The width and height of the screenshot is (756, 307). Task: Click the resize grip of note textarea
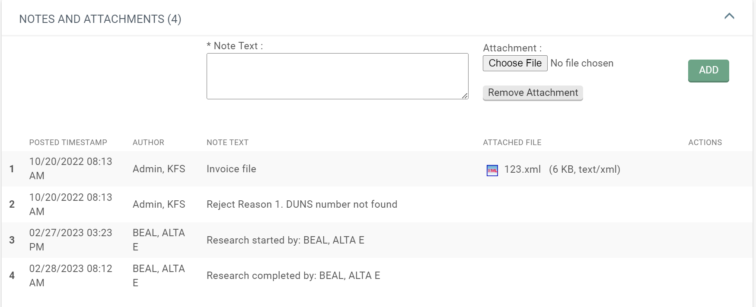pos(465,96)
